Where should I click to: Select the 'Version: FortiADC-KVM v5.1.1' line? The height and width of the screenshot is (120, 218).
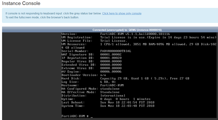pos(116,34)
